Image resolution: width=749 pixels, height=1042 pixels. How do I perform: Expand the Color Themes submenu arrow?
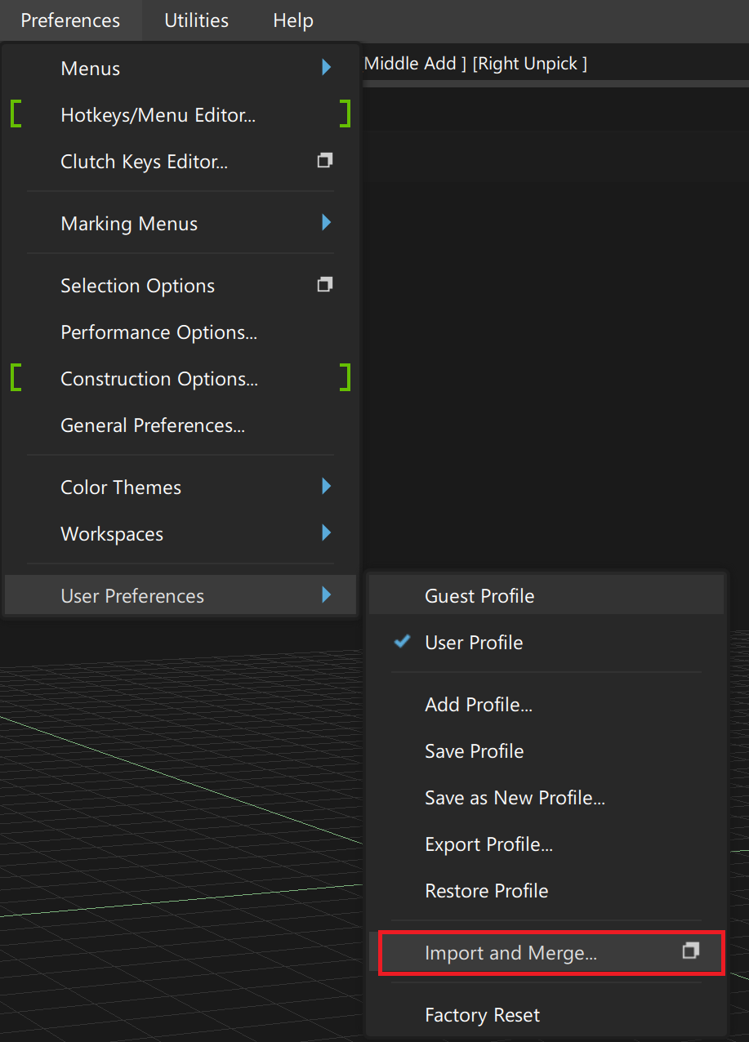[327, 487]
